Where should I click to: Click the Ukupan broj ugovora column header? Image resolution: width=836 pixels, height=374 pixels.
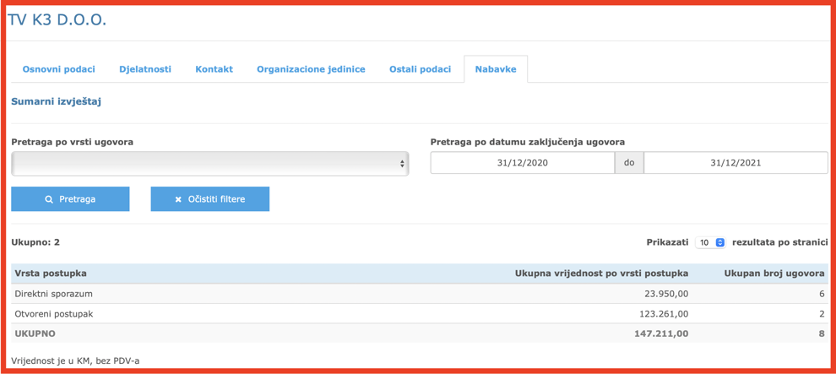click(x=774, y=274)
